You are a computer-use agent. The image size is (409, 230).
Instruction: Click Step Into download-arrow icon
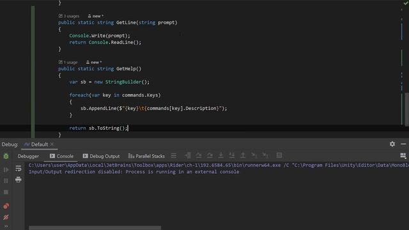[220, 156]
